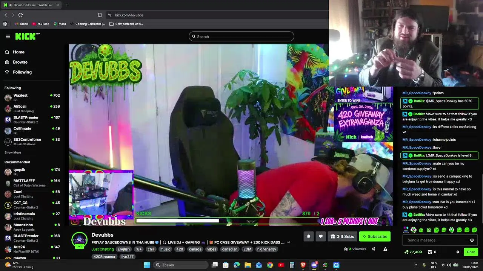Go to Home in sidebar
The image size is (483, 271).
coord(14,52)
